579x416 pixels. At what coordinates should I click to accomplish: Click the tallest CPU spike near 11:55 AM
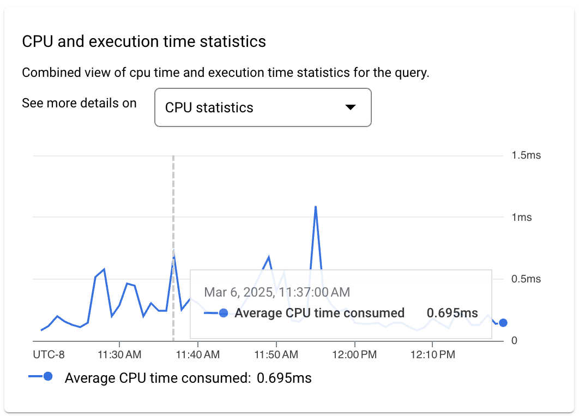(x=315, y=207)
